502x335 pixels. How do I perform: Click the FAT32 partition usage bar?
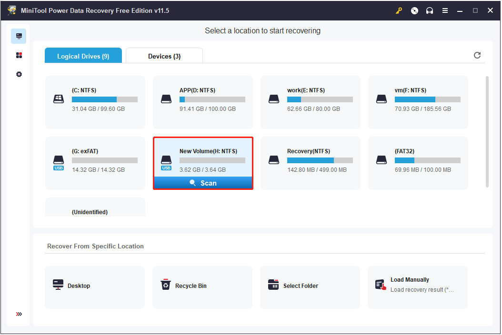point(427,160)
